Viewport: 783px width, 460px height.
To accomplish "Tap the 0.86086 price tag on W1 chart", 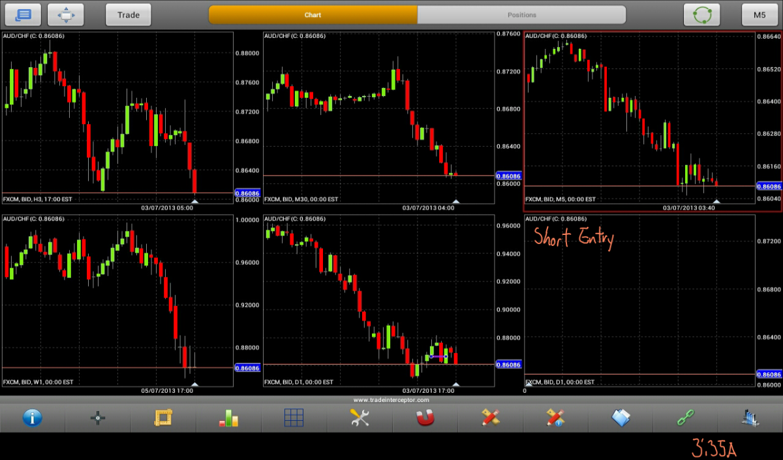I will 247,368.
